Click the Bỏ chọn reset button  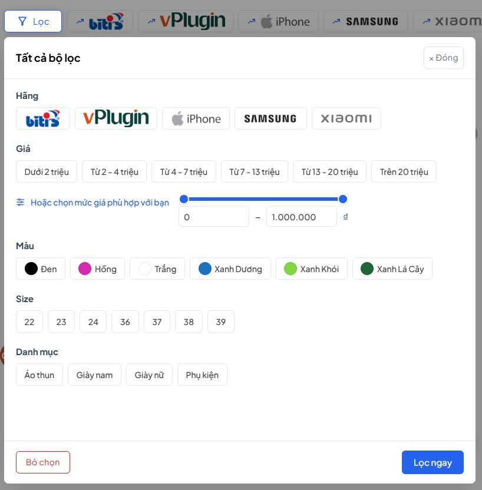click(x=43, y=462)
